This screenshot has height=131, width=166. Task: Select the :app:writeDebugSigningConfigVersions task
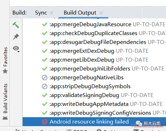(100, 113)
